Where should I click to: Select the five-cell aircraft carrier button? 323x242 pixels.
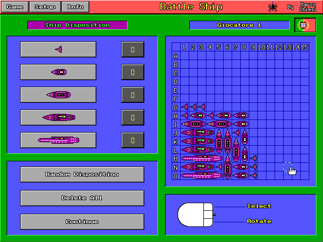pyautogui.click(x=59, y=140)
